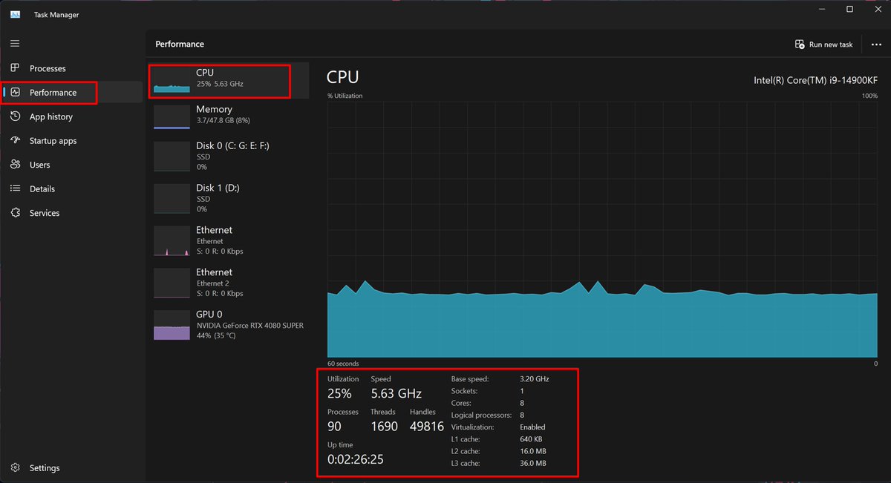Screen dimensions: 891x483
Task: Open the three-dot more options menu
Action: point(876,45)
